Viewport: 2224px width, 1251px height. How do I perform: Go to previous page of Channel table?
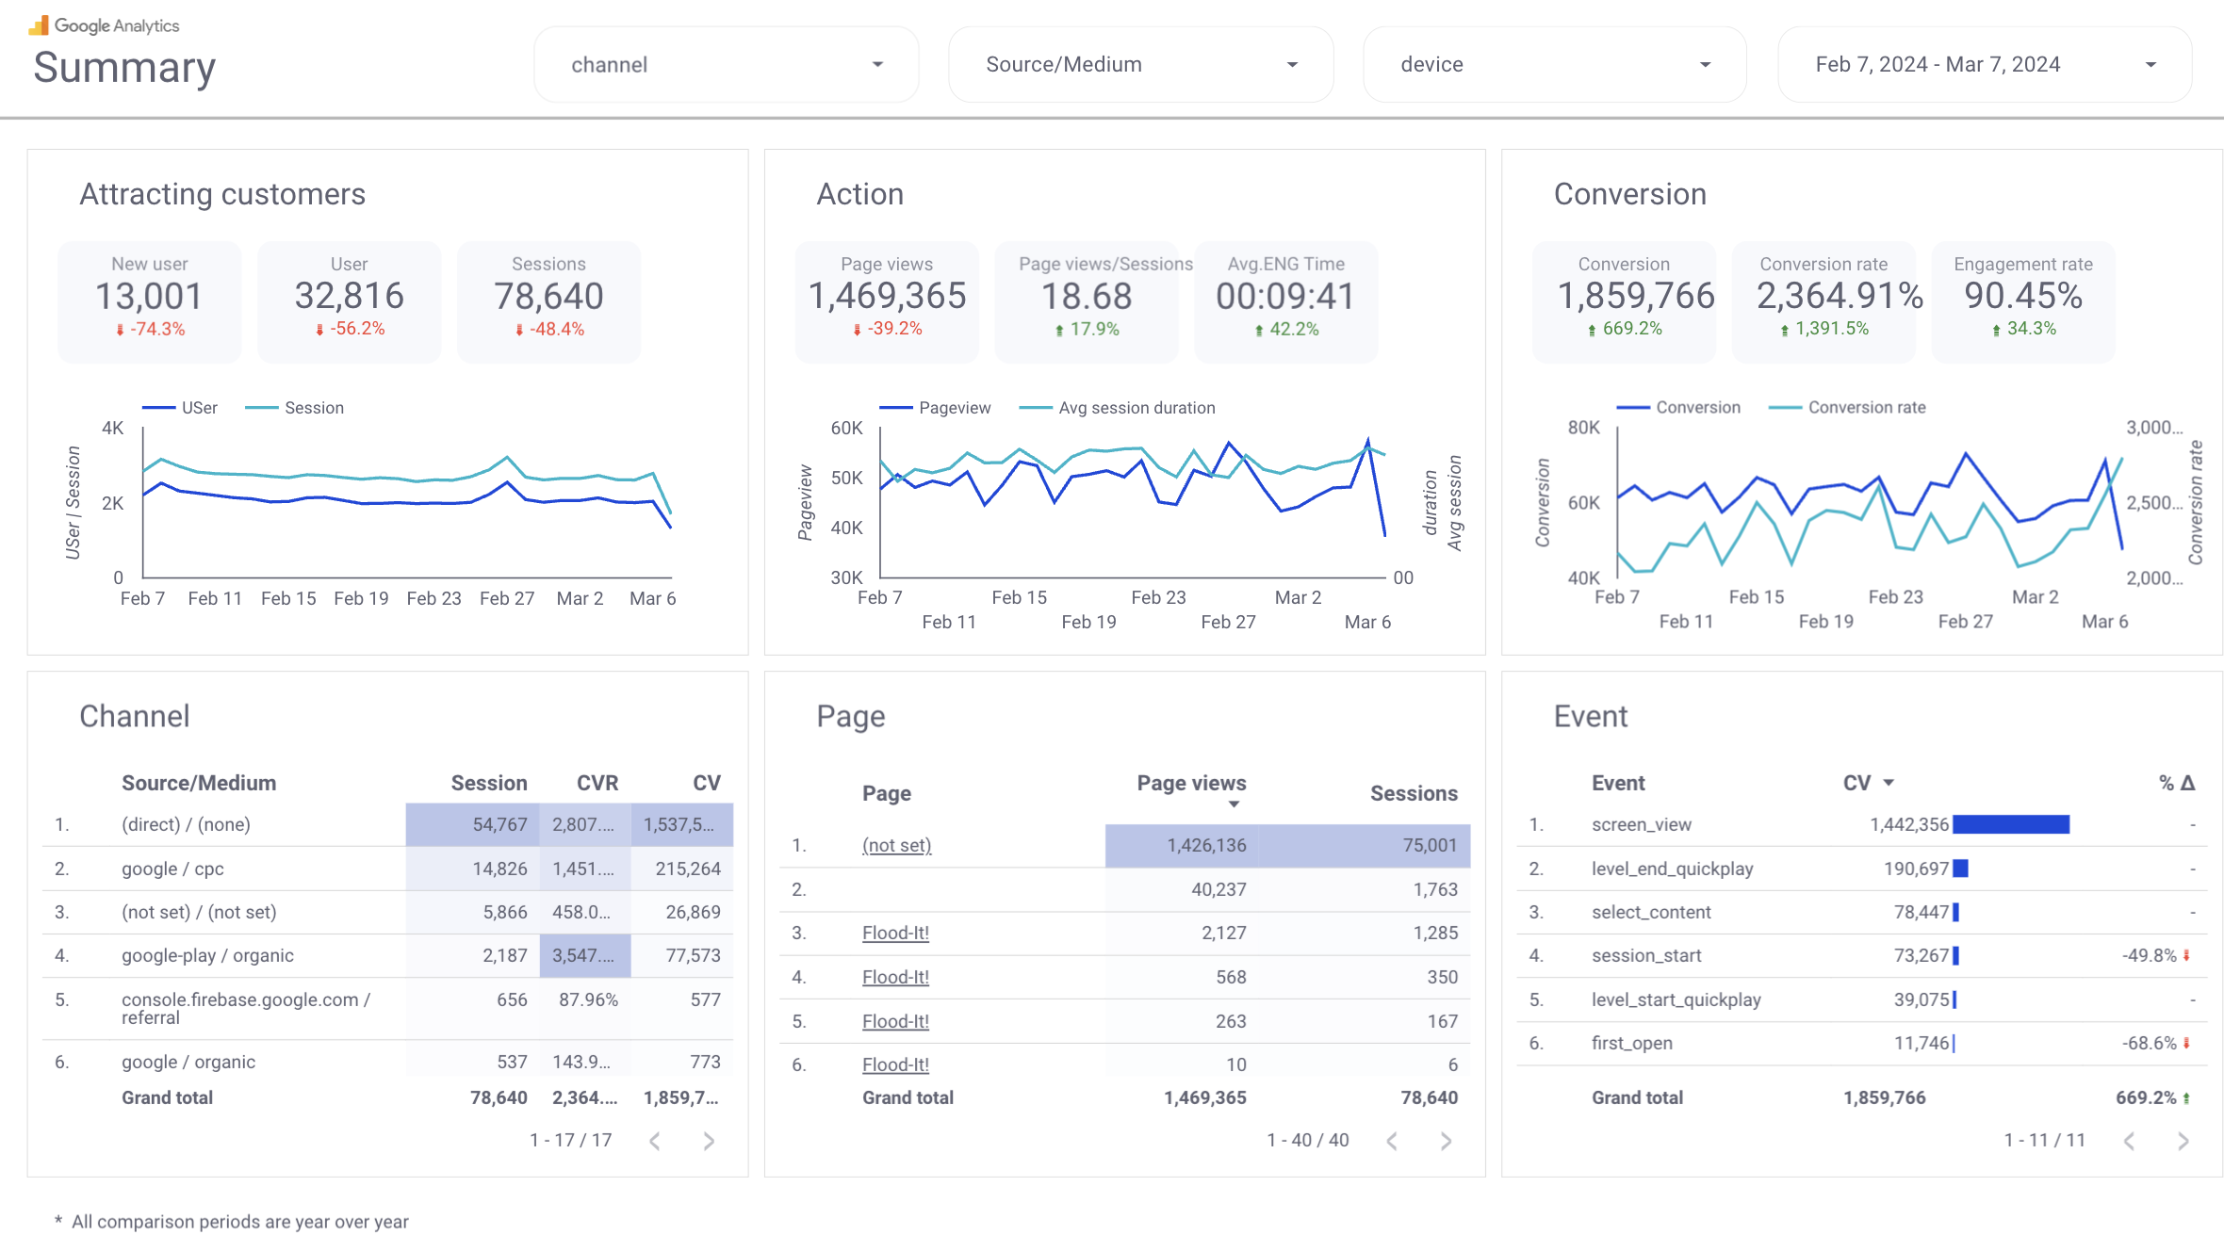[x=655, y=1140]
